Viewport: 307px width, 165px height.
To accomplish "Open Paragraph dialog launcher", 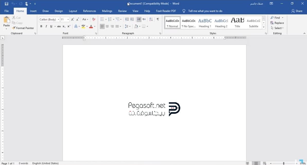I will click(x=160, y=33).
